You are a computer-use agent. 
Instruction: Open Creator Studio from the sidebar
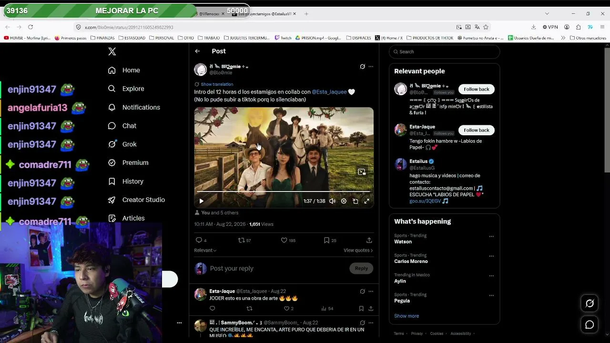tap(136, 200)
